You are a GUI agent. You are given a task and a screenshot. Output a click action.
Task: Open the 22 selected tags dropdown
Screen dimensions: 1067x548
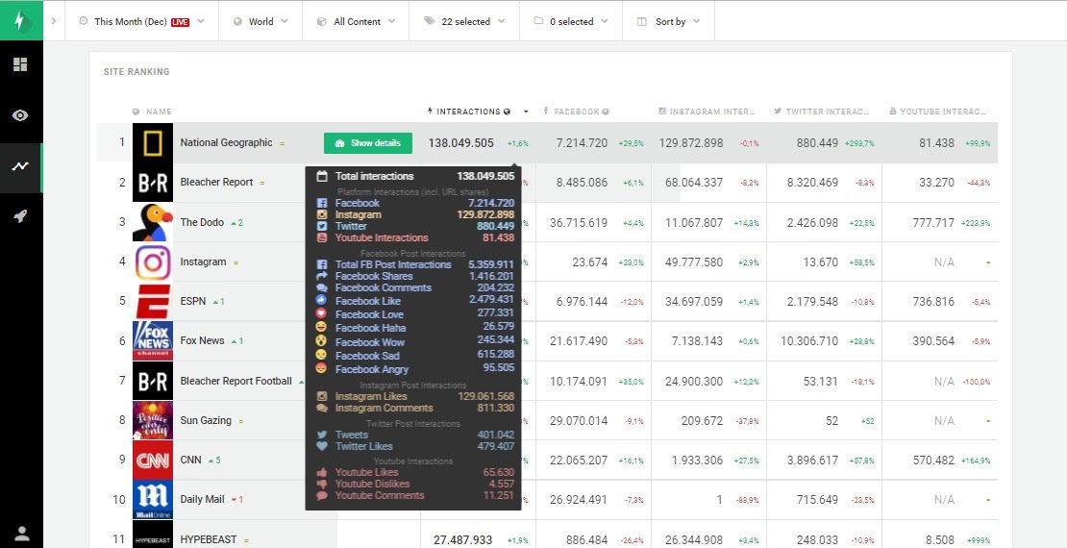(464, 21)
